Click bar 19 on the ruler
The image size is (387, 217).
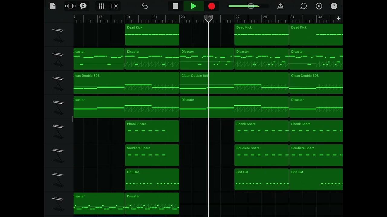click(128, 17)
